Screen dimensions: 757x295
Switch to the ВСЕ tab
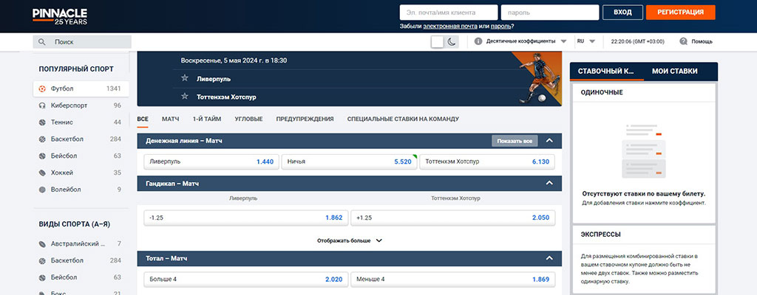(x=143, y=119)
